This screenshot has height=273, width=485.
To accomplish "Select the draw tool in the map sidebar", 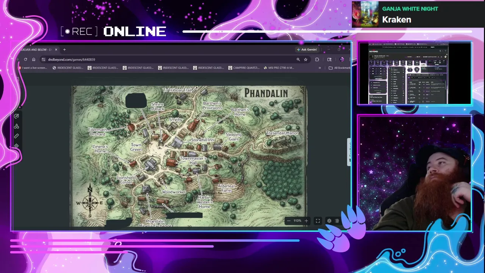I will click(x=16, y=116).
